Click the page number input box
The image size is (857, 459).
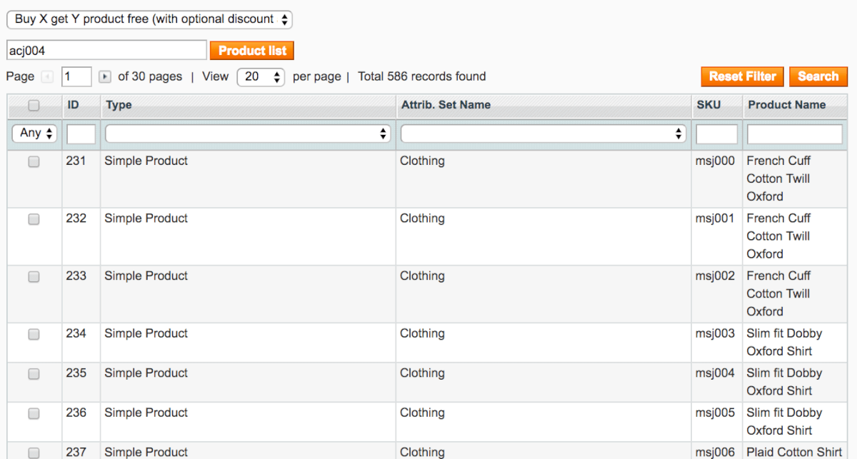[76, 76]
